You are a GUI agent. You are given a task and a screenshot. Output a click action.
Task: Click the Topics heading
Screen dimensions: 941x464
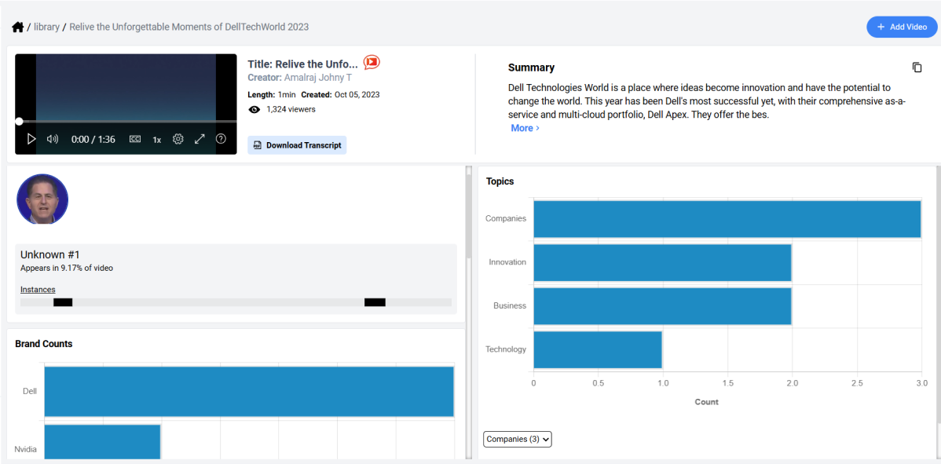[x=500, y=181]
